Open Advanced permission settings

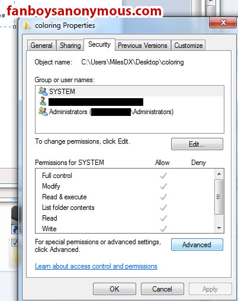(197, 245)
